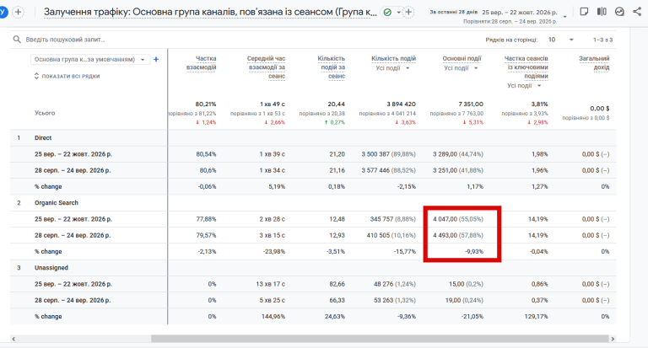
Task: Click the Усього totals label
Action: (45, 113)
